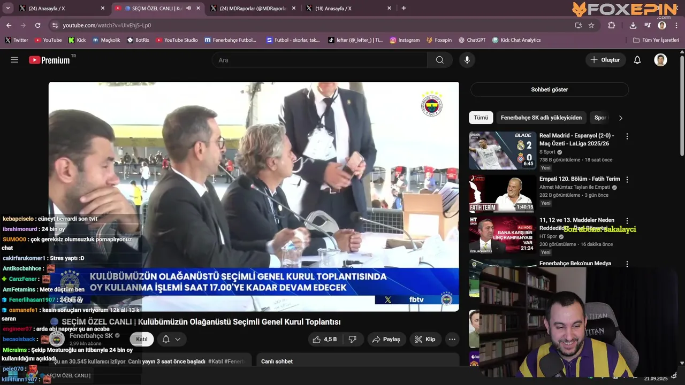The image size is (685, 385).
Task: Open the HT Spor Ali Koç video thumbnail
Action: point(503,235)
